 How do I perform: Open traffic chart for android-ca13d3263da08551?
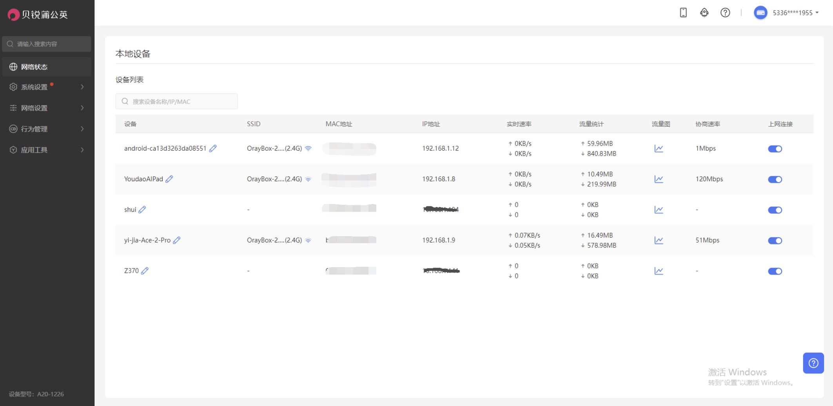(x=659, y=149)
